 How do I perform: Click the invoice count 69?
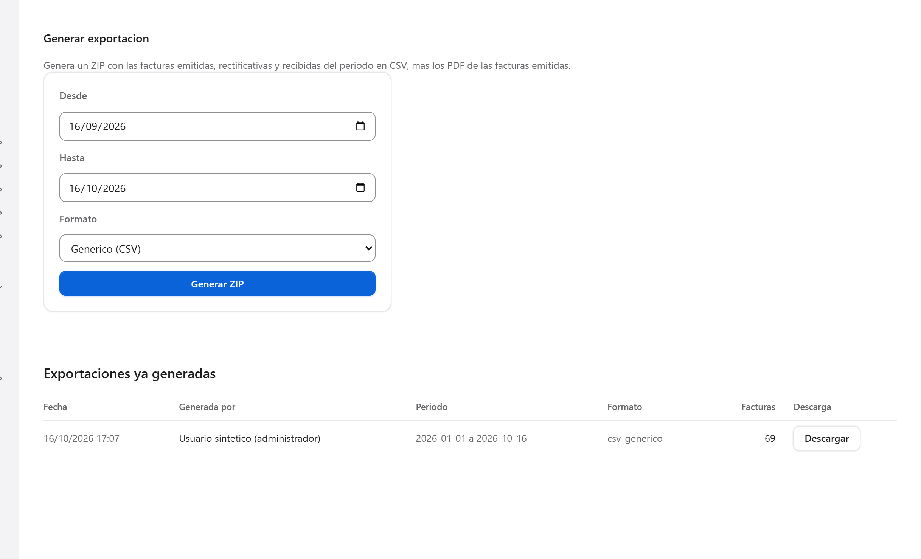tap(770, 438)
